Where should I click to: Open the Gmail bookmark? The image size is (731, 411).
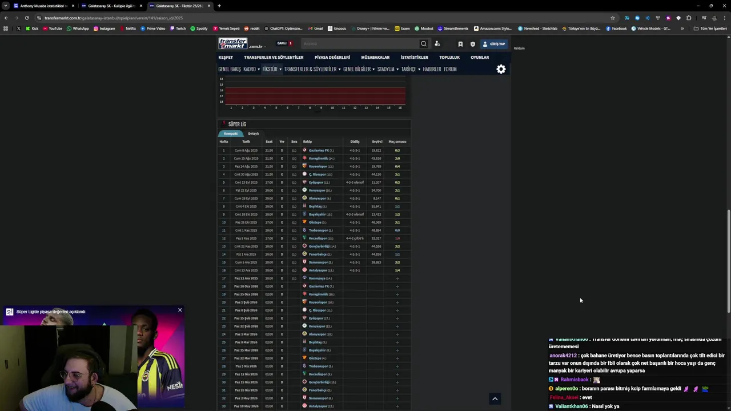tap(315, 28)
